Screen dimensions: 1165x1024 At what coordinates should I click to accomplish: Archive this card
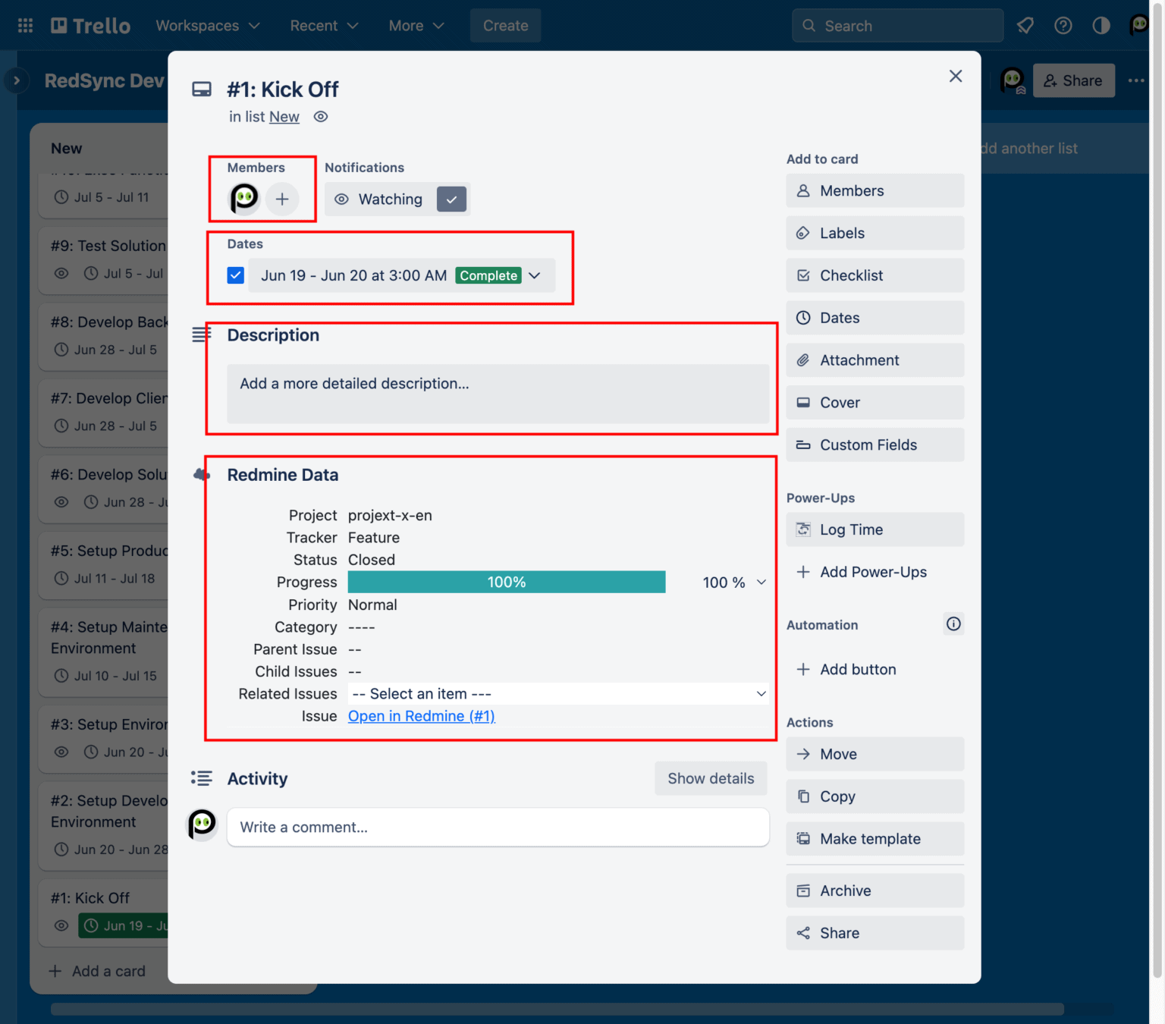click(874, 891)
